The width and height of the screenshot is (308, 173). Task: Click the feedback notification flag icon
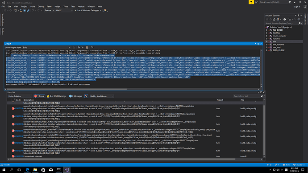251,2
